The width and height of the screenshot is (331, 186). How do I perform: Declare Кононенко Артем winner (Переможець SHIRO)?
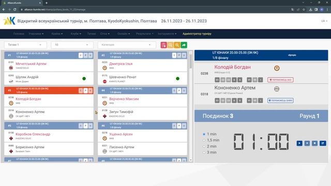pyautogui.click(x=280, y=100)
